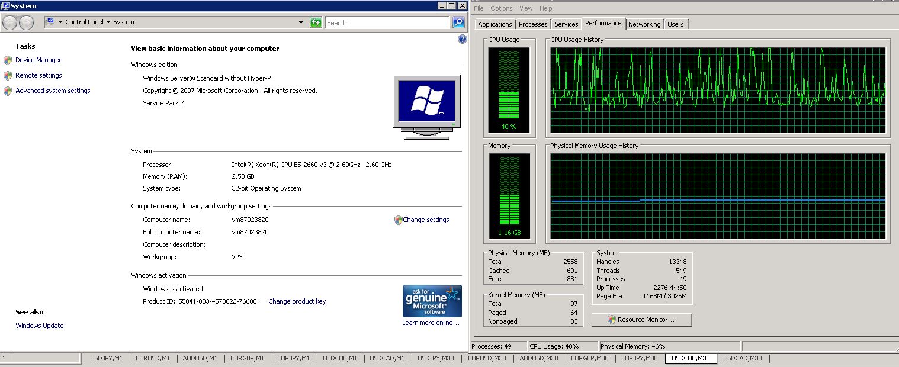899x367 pixels.
Task: Open Advanced system settings link
Action: click(53, 91)
